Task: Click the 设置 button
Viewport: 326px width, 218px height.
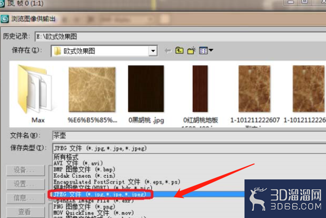Action: point(26,184)
